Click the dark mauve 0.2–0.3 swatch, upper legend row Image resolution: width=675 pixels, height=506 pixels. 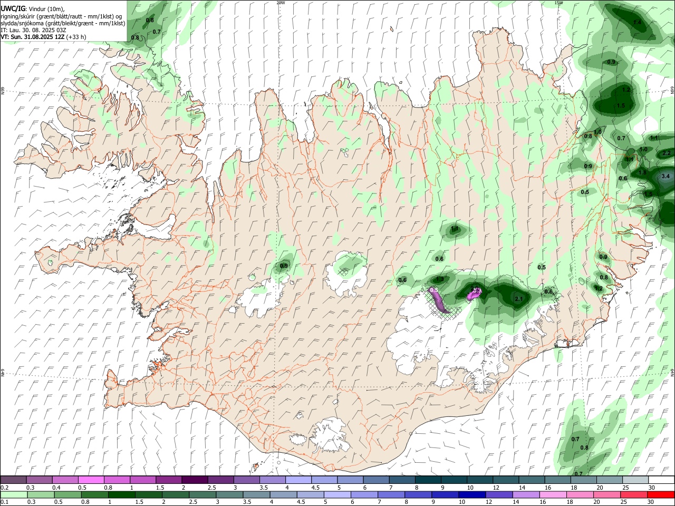pos(13,480)
